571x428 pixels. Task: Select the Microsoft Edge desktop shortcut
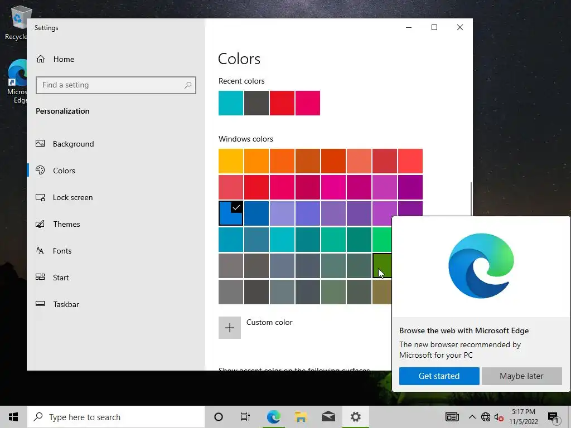[x=16, y=82]
